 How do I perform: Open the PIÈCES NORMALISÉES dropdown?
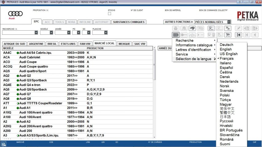point(229,22)
